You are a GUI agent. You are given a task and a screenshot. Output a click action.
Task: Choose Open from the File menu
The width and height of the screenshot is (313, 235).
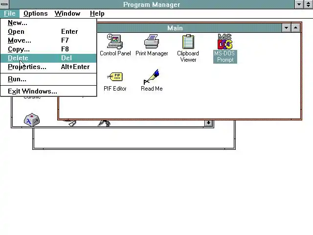(48, 31)
